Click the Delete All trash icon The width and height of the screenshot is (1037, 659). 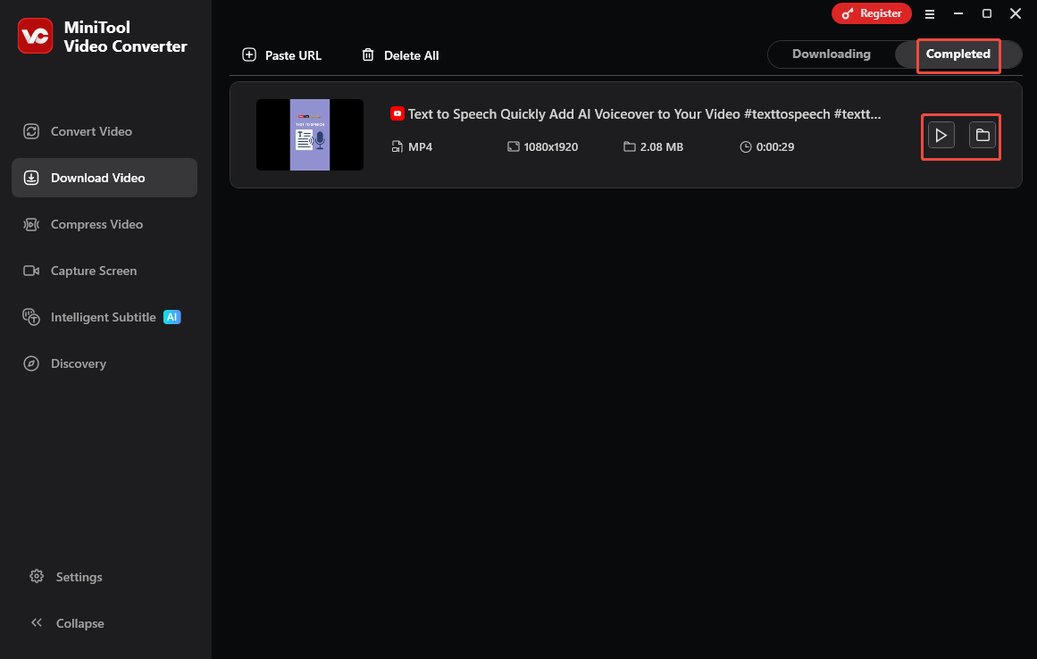pos(368,54)
